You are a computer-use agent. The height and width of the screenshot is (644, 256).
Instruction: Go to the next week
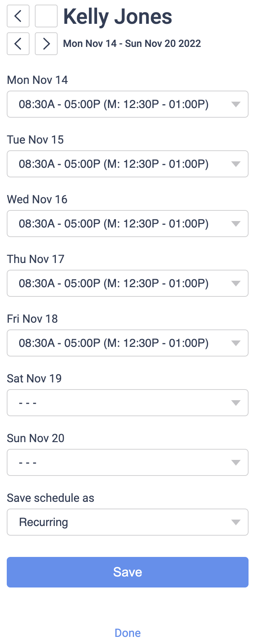(46, 44)
